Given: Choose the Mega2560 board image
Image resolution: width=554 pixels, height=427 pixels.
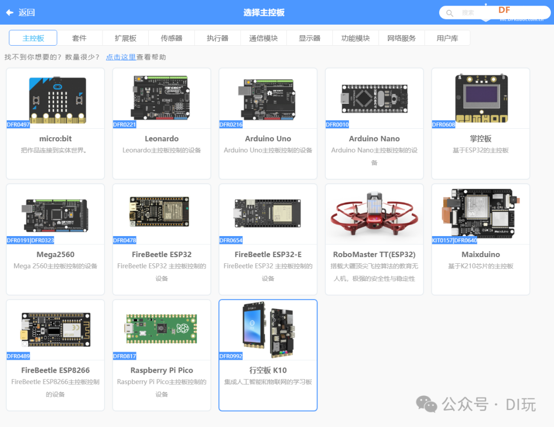Looking at the screenshot, I should tap(55, 215).
